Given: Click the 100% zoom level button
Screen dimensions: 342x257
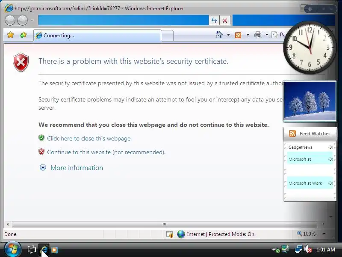Looking at the screenshot, I should pos(306,234).
